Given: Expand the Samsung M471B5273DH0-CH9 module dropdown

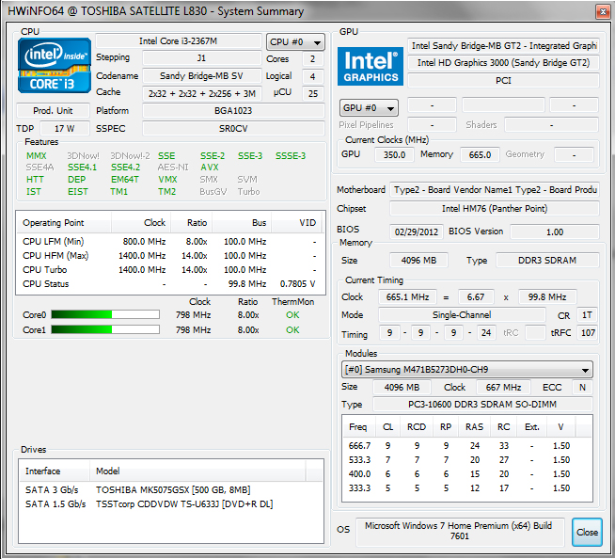Looking at the screenshot, I should point(466,370).
